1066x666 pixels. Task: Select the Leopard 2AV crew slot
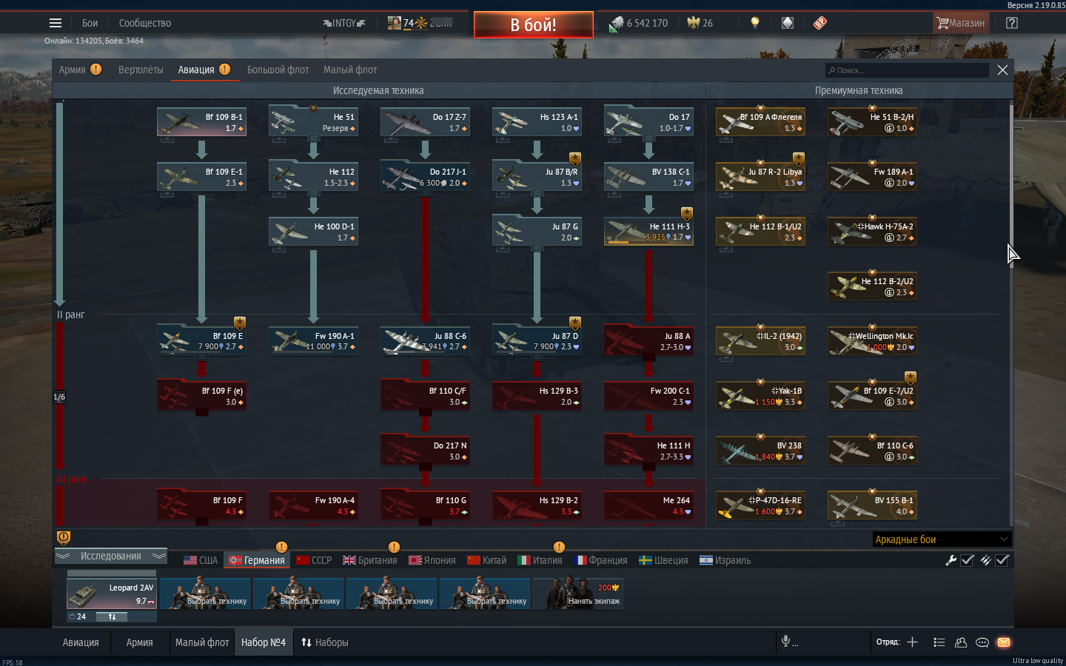112,593
